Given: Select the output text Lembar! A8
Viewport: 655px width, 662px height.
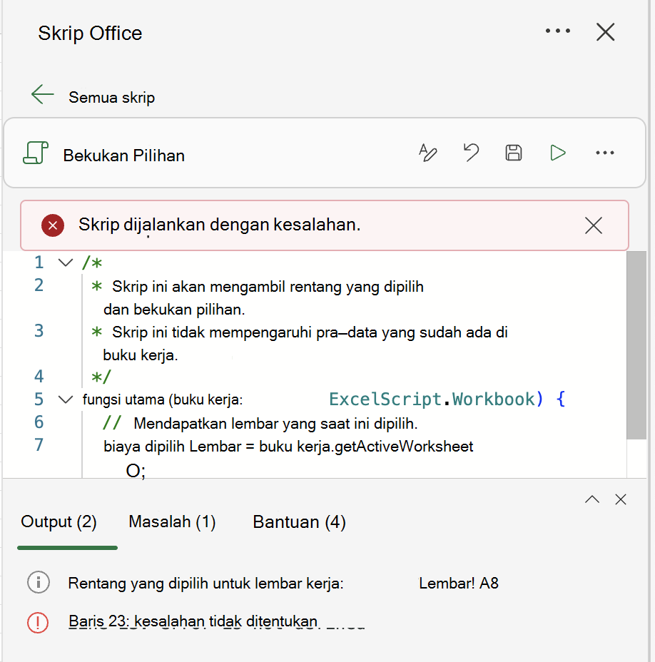Looking at the screenshot, I should pyautogui.click(x=459, y=583).
